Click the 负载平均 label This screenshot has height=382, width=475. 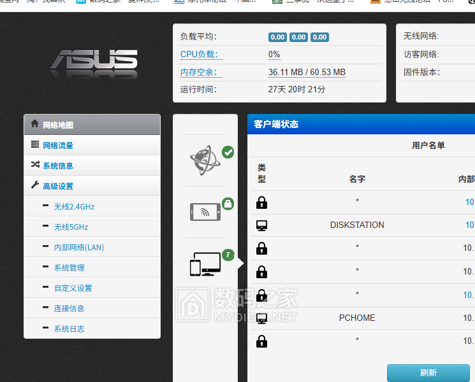(198, 36)
